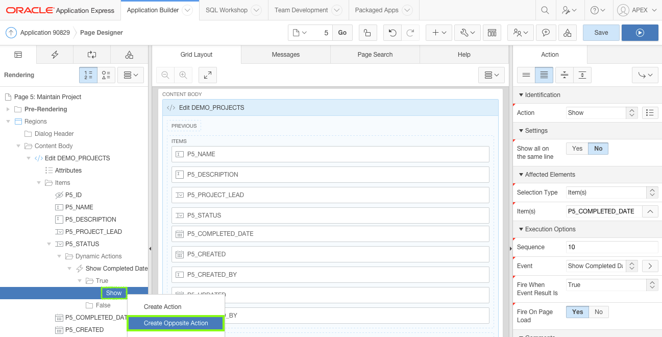Image resolution: width=662 pixels, height=337 pixels.
Task: Run the page with the play button
Action: click(640, 33)
